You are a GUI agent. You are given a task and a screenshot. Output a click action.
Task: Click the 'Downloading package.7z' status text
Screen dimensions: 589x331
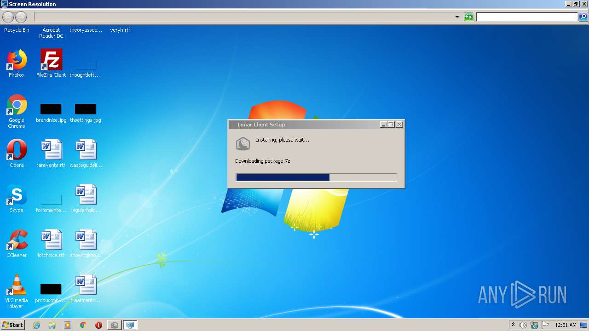(263, 161)
